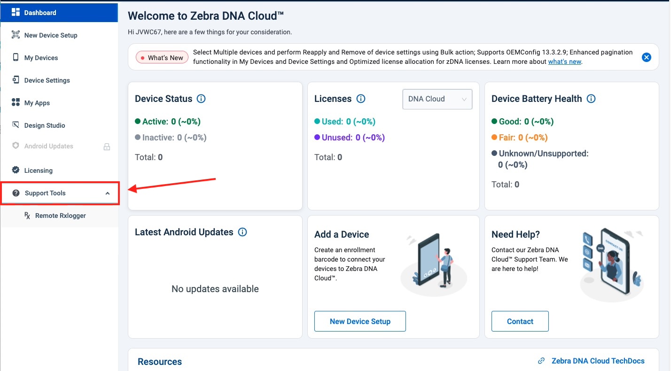
Task: Click the Device Battery Health info icon
Action: 591,99
